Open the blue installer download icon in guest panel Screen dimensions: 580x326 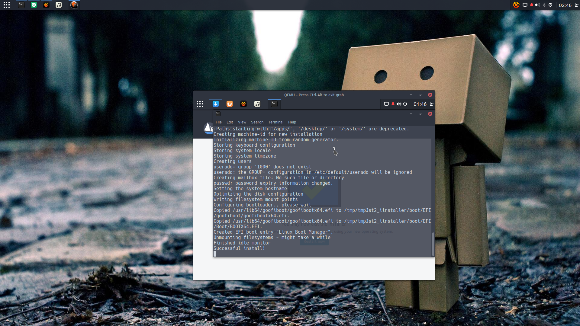click(x=216, y=104)
